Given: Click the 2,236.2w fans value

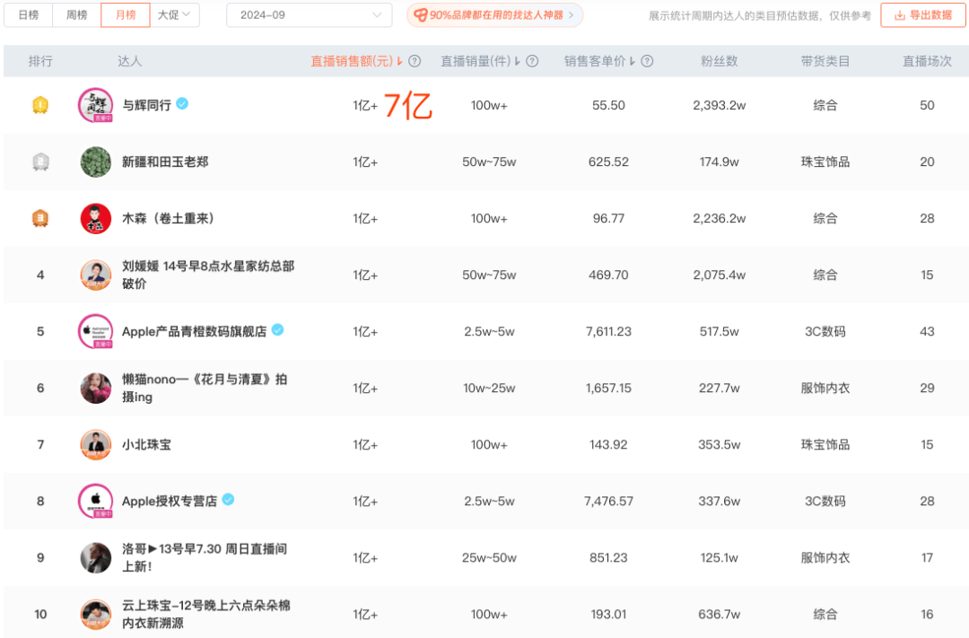Looking at the screenshot, I should tap(720, 218).
